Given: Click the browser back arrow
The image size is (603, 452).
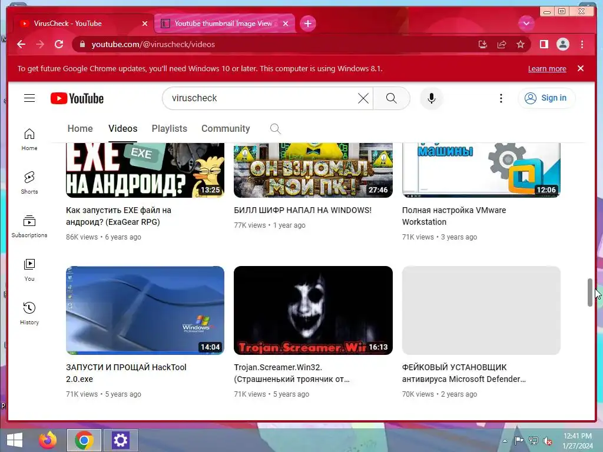Looking at the screenshot, I should (x=21, y=44).
